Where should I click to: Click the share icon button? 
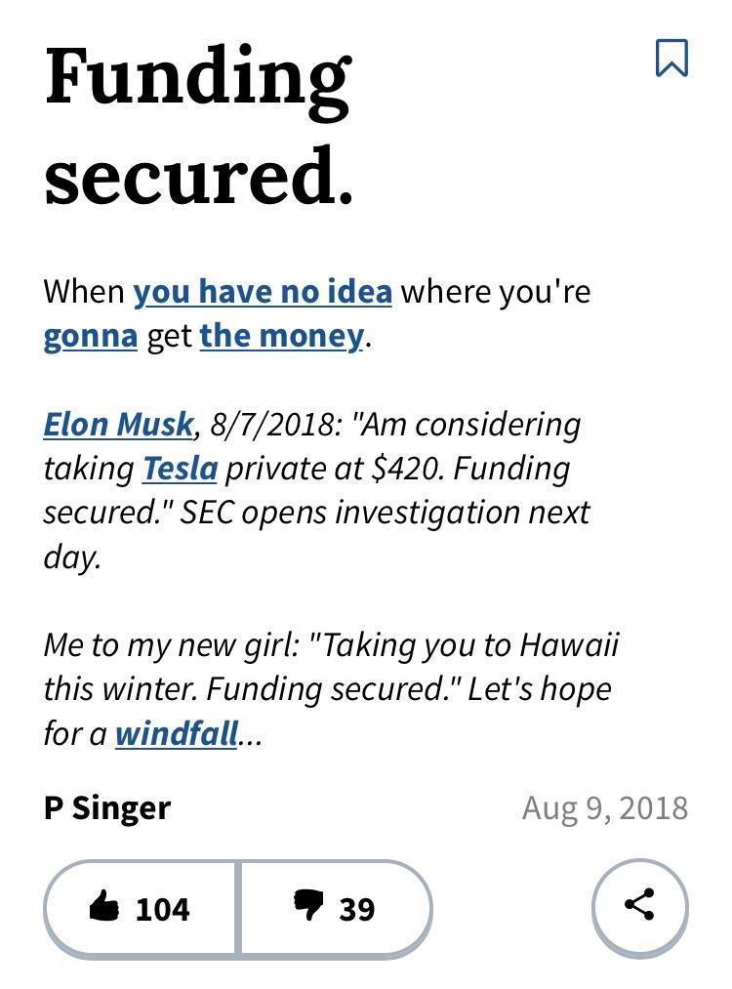tap(639, 907)
